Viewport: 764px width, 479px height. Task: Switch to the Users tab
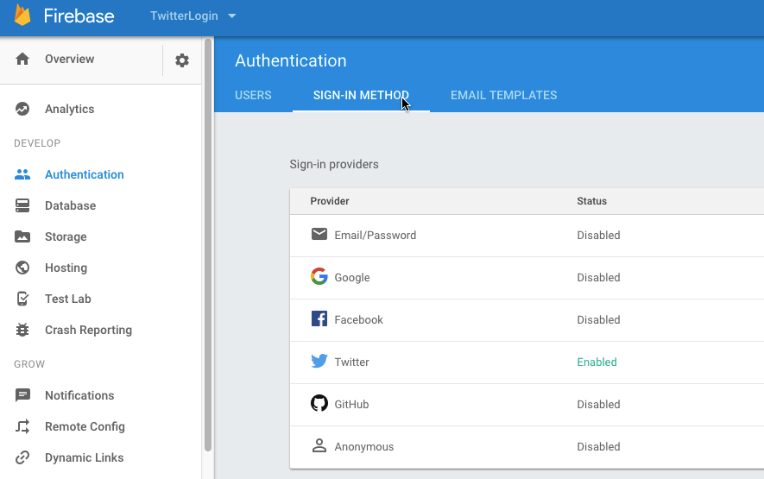click(253, 95)
